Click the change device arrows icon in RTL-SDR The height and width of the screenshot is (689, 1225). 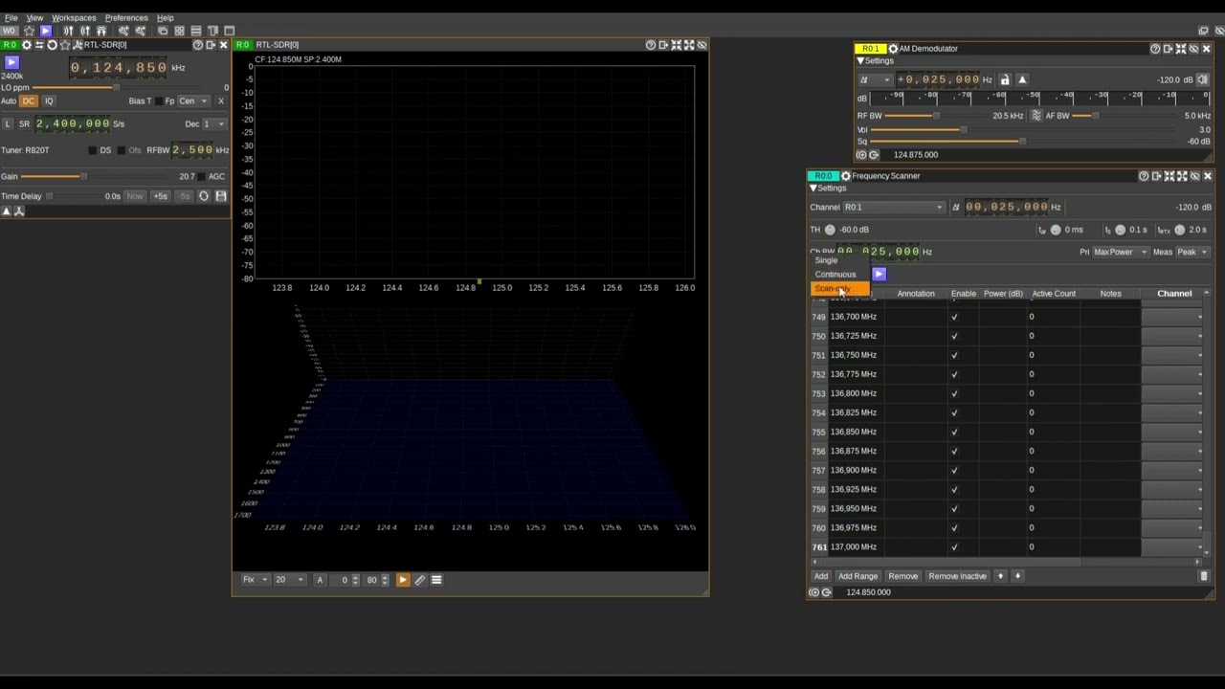point(39,45)
